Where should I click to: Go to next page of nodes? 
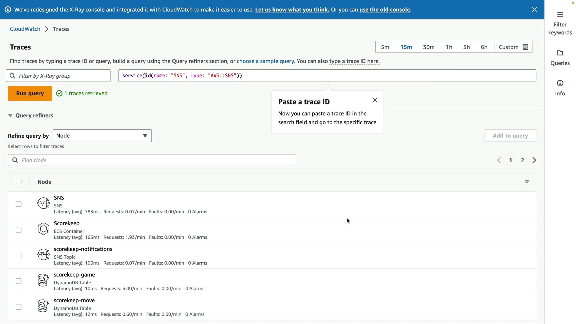534,160
